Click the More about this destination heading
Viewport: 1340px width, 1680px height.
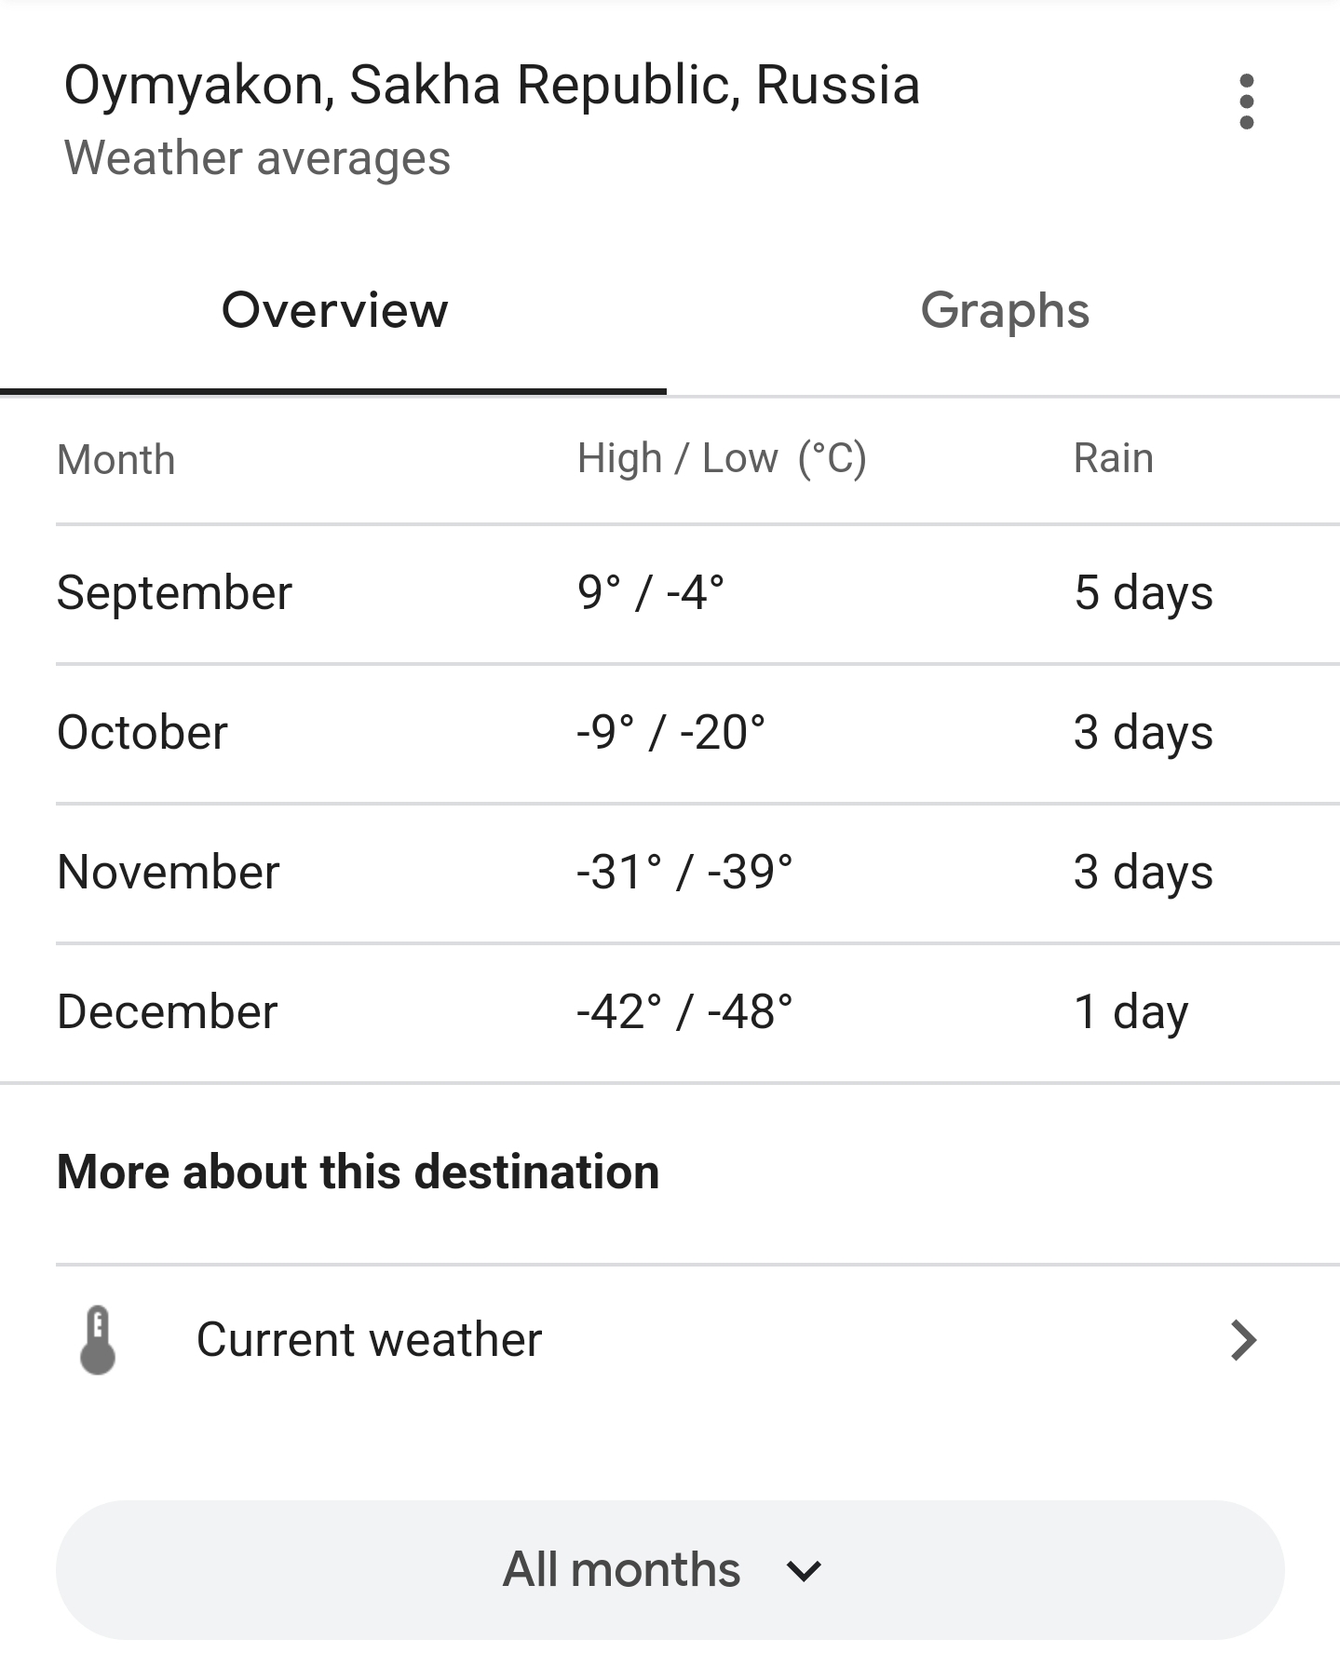click(x=358, y=1172)
